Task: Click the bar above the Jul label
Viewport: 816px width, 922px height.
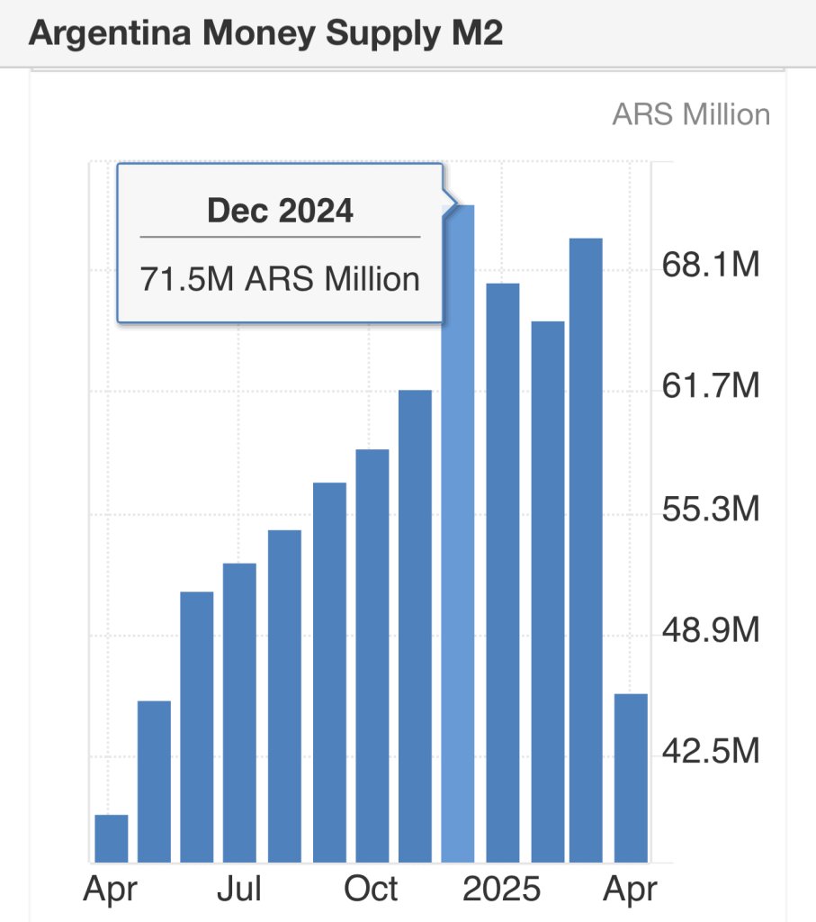Action: pyautogui.click(x=239, y=713)
